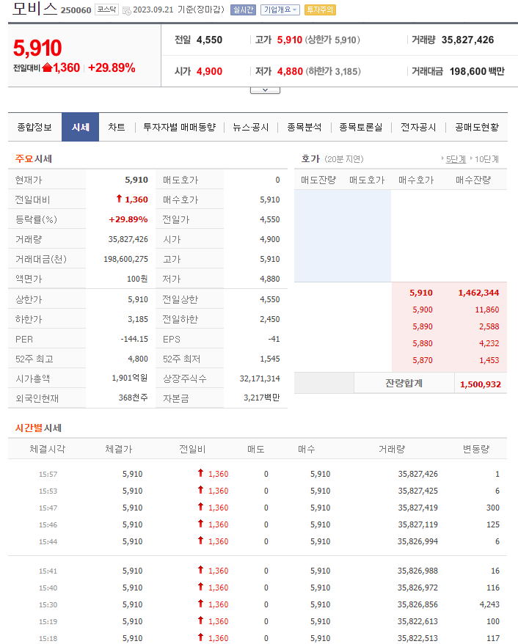Click the bid price 5,890 in the order book
Screen dimensions: 518x644
pyautogui.click(x=423, y=327)
